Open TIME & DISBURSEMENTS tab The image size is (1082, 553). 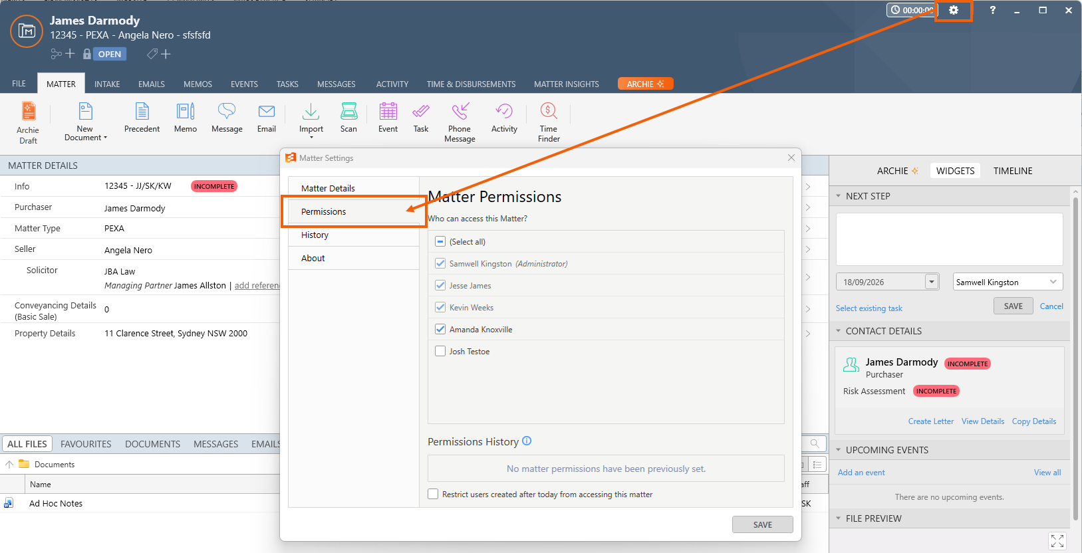point(471,84)
